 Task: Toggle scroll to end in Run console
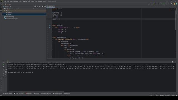(6, 72)
